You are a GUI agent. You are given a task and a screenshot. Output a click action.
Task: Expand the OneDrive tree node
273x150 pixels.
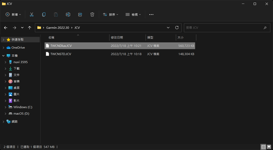point(3,48)
